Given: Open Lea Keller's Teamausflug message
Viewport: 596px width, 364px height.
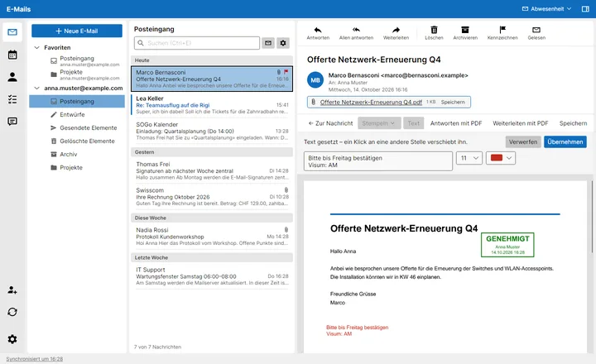Looking at the screenshot, I should pyautogui.click(x=212, y=104).
